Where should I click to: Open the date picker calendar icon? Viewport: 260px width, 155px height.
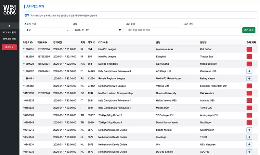click(x=120, y=30)
